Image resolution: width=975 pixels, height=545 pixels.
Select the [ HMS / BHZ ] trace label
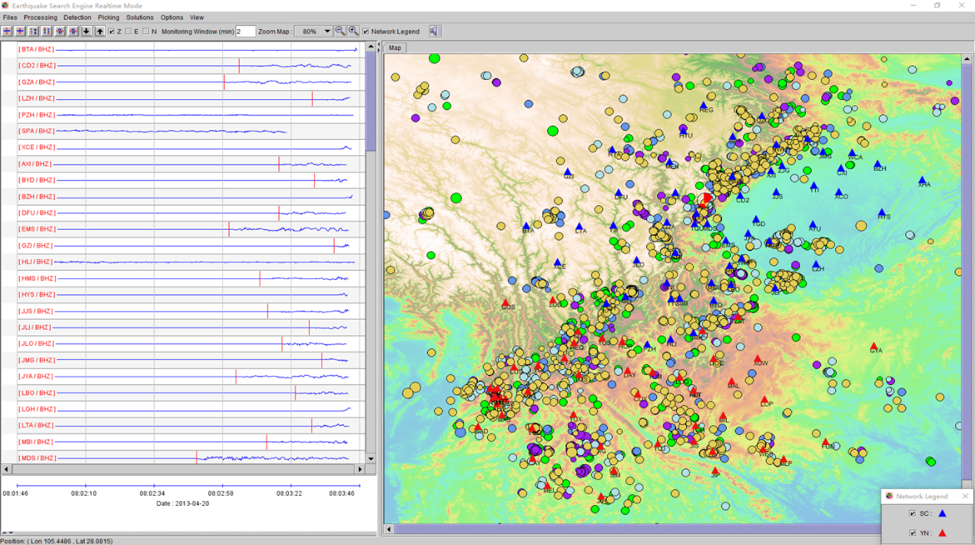[x=37, y=278]
